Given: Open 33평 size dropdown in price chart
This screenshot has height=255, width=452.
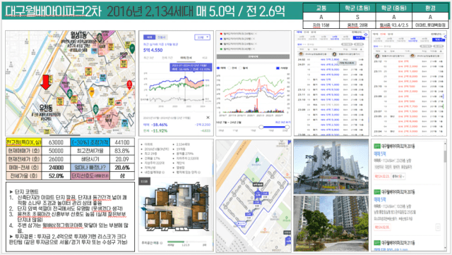Looking at the screenshot, I should point(203,37).
